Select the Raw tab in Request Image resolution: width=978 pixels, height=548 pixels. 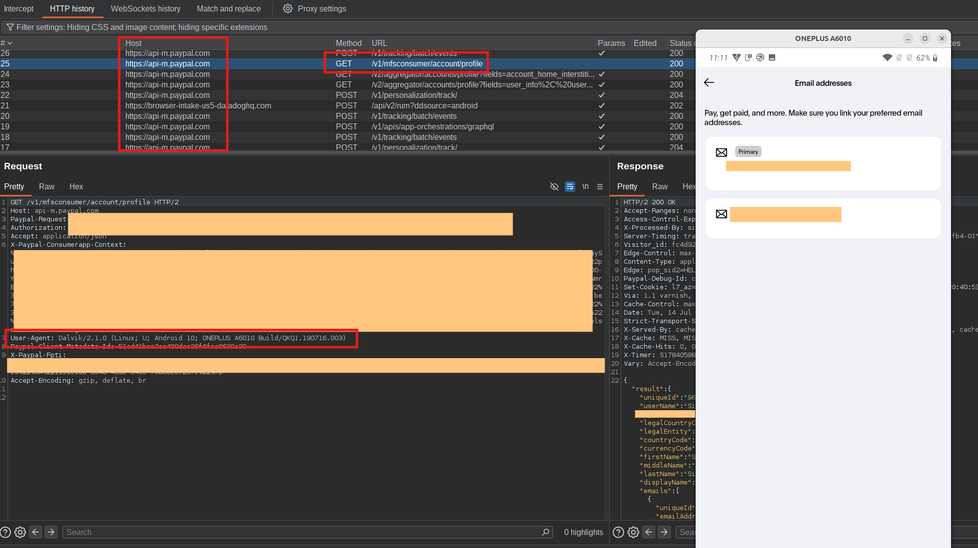click(46, 186)
